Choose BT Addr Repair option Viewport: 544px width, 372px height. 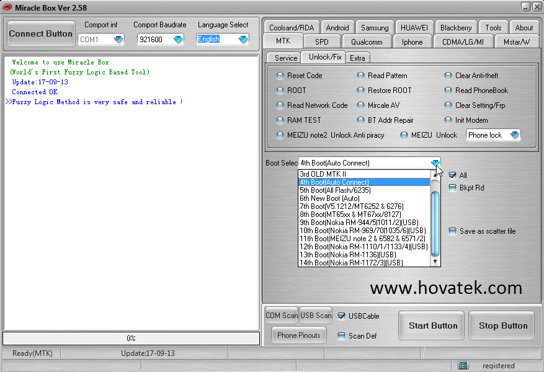[x=361, y=120]
